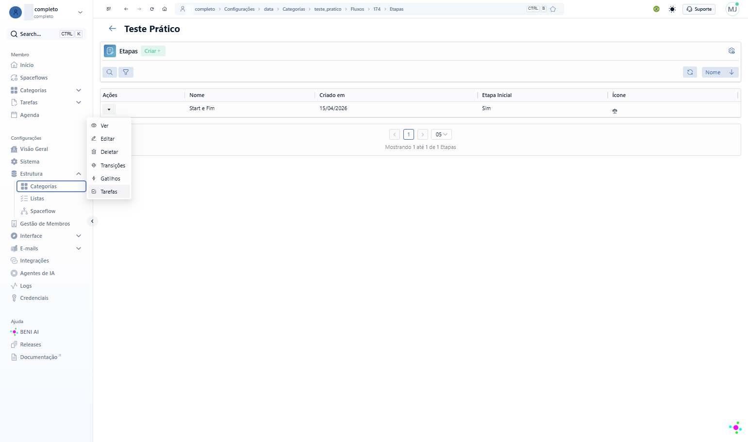Select Tarefas in the actions menu
The width and height of the screenshot is (748, 442).
tap(109, 192)
